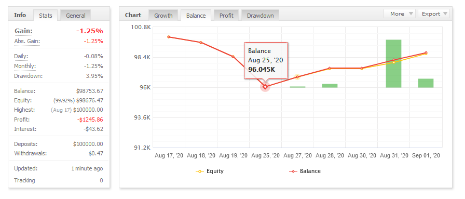Click the '1 minute ago' updated text
Image resolution: width=465 pixels, height=199 pixels.
[87, 168]
